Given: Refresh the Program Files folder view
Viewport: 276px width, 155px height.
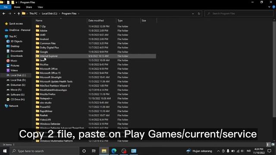Looking at the screenshot, I should click(199, 13).
